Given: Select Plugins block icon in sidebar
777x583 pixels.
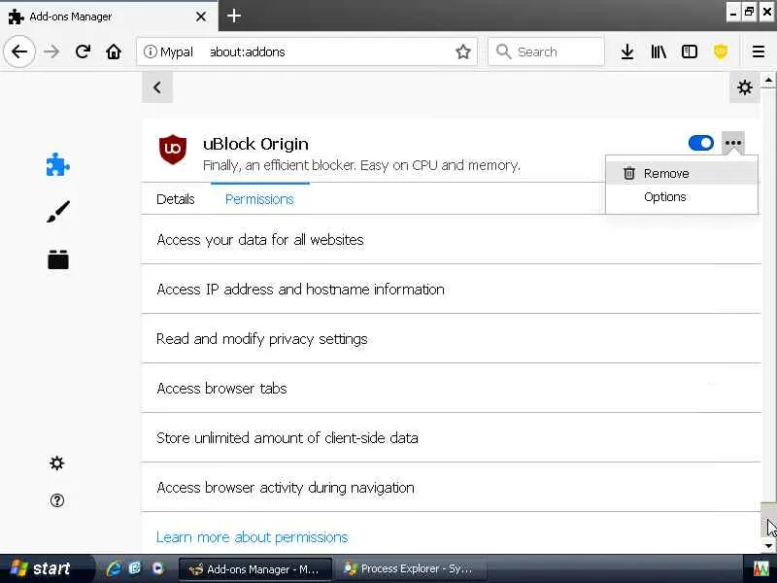Looking at the screenshot, I should pos(58,259).
